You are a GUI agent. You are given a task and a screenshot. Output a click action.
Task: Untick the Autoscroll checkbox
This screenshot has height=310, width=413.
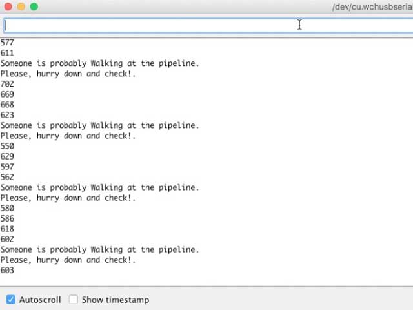point(11,300)
